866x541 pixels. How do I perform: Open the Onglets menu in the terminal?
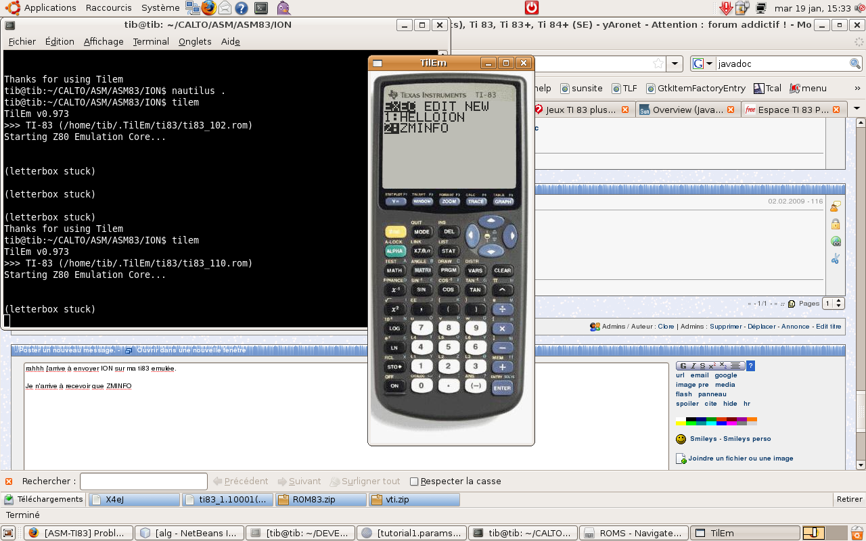195,41
